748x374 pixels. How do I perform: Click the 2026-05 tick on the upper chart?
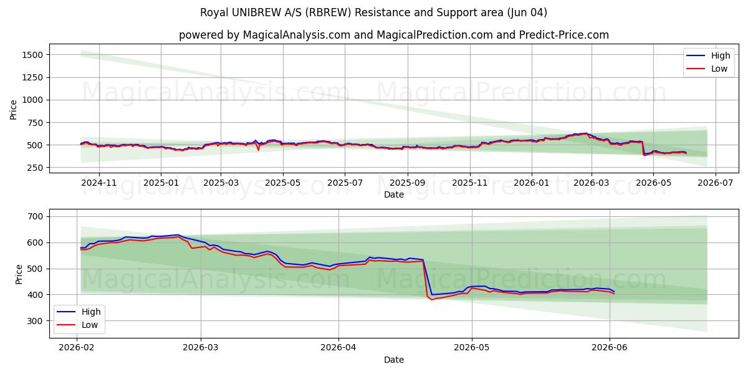pos(653,183)
